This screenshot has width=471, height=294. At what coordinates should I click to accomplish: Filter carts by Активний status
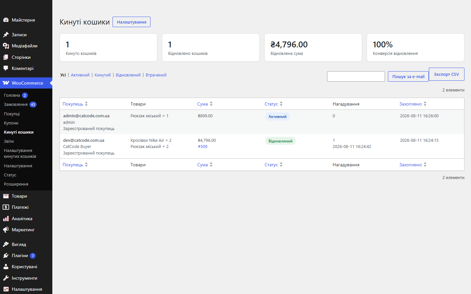80,75
